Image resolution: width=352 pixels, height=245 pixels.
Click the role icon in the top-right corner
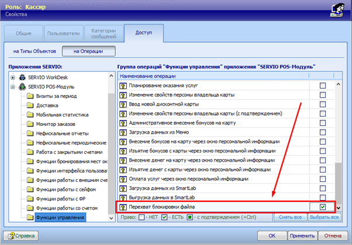(x=336, y=10)
